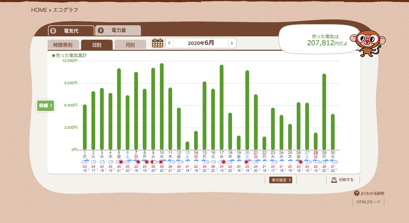Select the 日別 view tab

[x=97, y=45]
